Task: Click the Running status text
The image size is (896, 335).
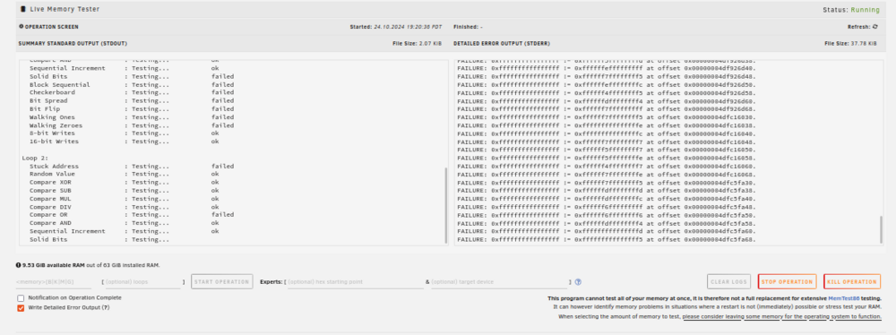Action: point(866,10)
